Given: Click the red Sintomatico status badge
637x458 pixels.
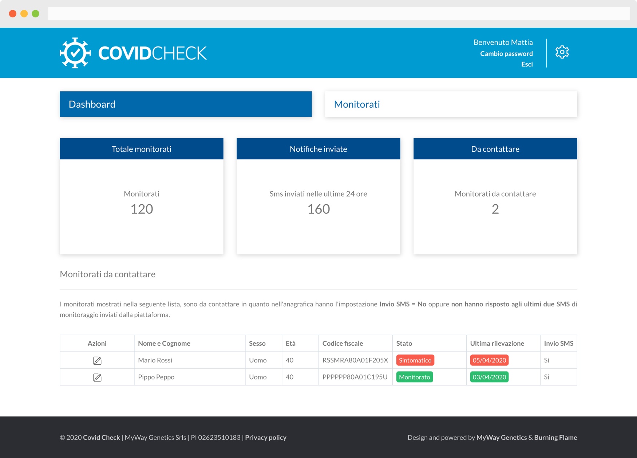Looking at the screenshot, I should point(415,360).
